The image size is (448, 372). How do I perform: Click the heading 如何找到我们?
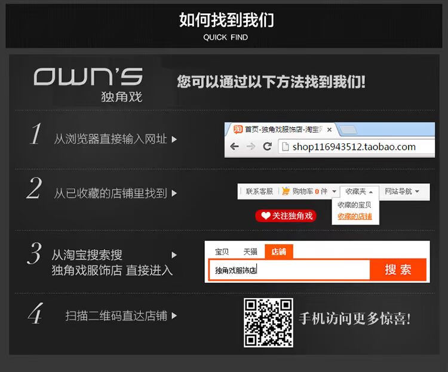tap(226, 20)
